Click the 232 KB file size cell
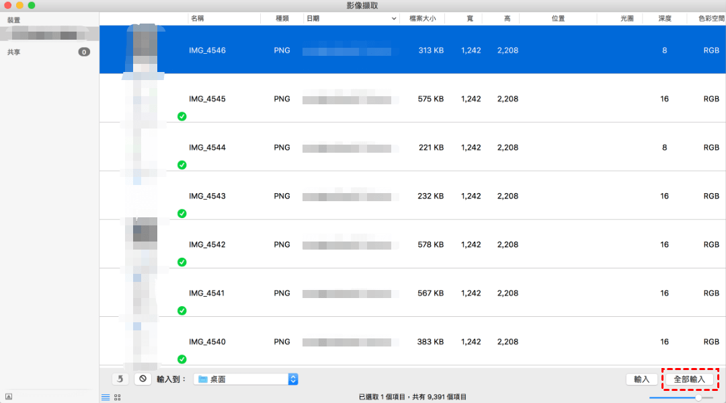Viewport: 726px width, 403px height. pos(431,196)
